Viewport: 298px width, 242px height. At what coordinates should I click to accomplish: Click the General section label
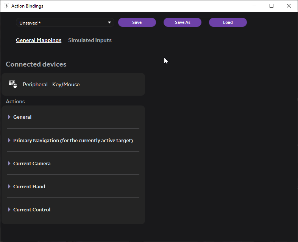tap(22, 117)
